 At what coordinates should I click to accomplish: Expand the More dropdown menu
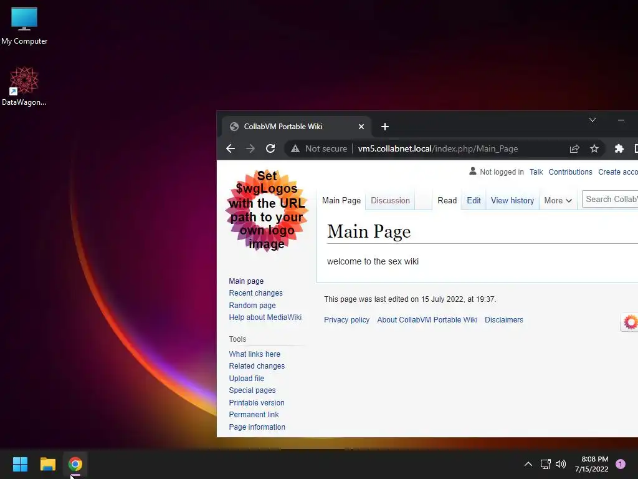point(558,200)
